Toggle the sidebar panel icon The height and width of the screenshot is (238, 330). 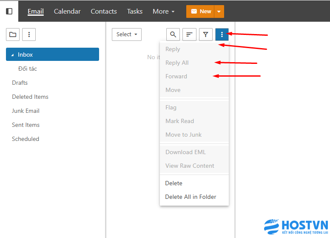tap(9, 11)
